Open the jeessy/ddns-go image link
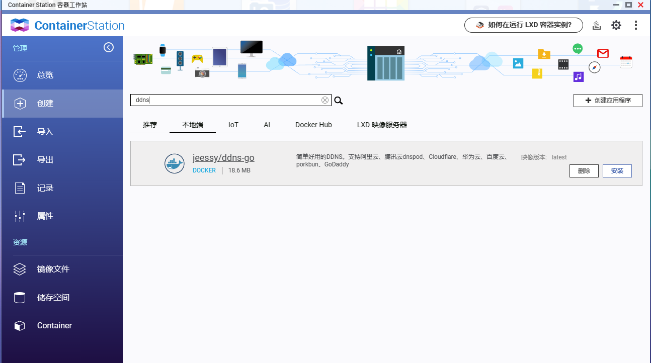651x363 pixels. tap(223, 158)
